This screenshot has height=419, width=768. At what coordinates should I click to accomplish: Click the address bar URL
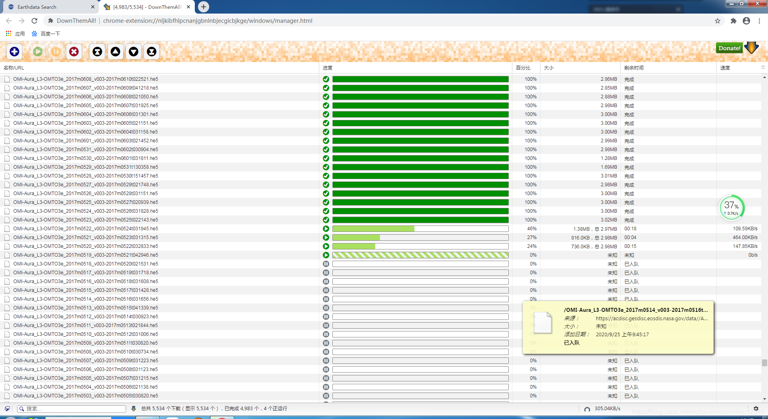208,21
